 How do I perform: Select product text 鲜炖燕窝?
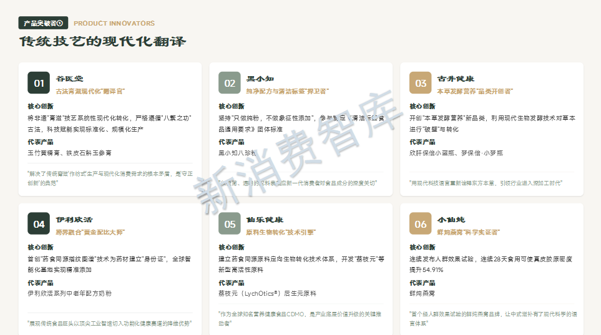point(422,293)
